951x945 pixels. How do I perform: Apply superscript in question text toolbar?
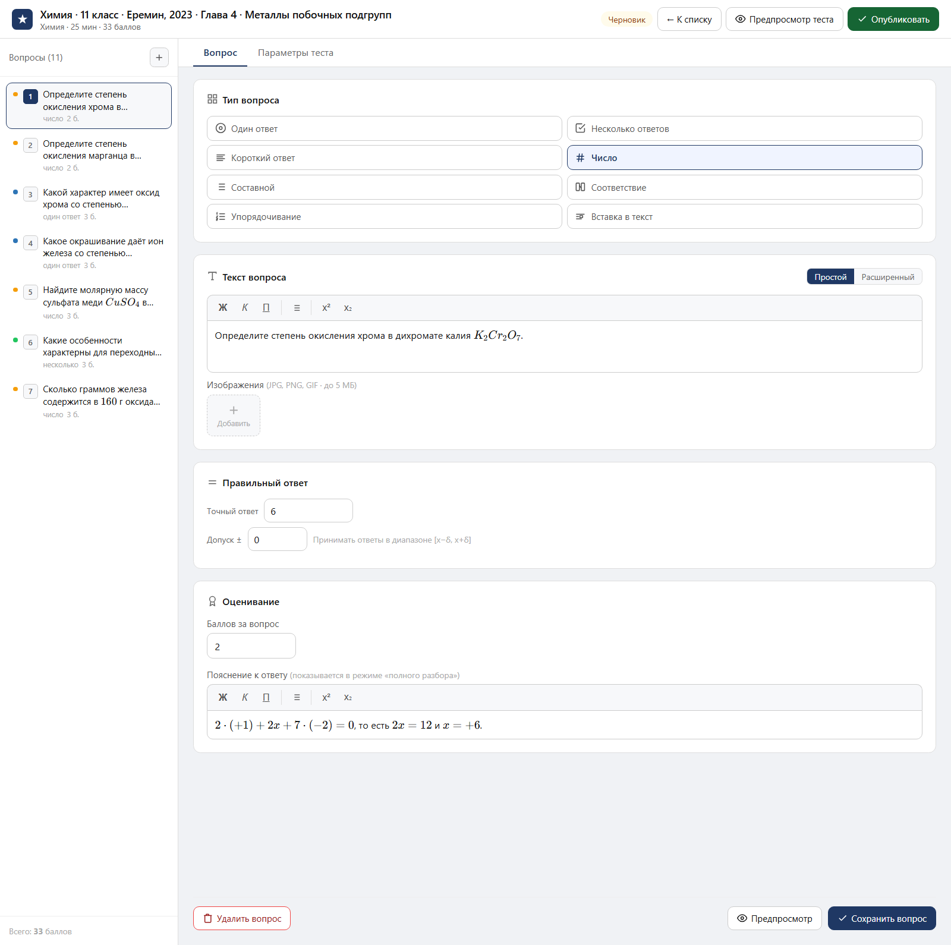pyautogui.click(x=326, y=308)
